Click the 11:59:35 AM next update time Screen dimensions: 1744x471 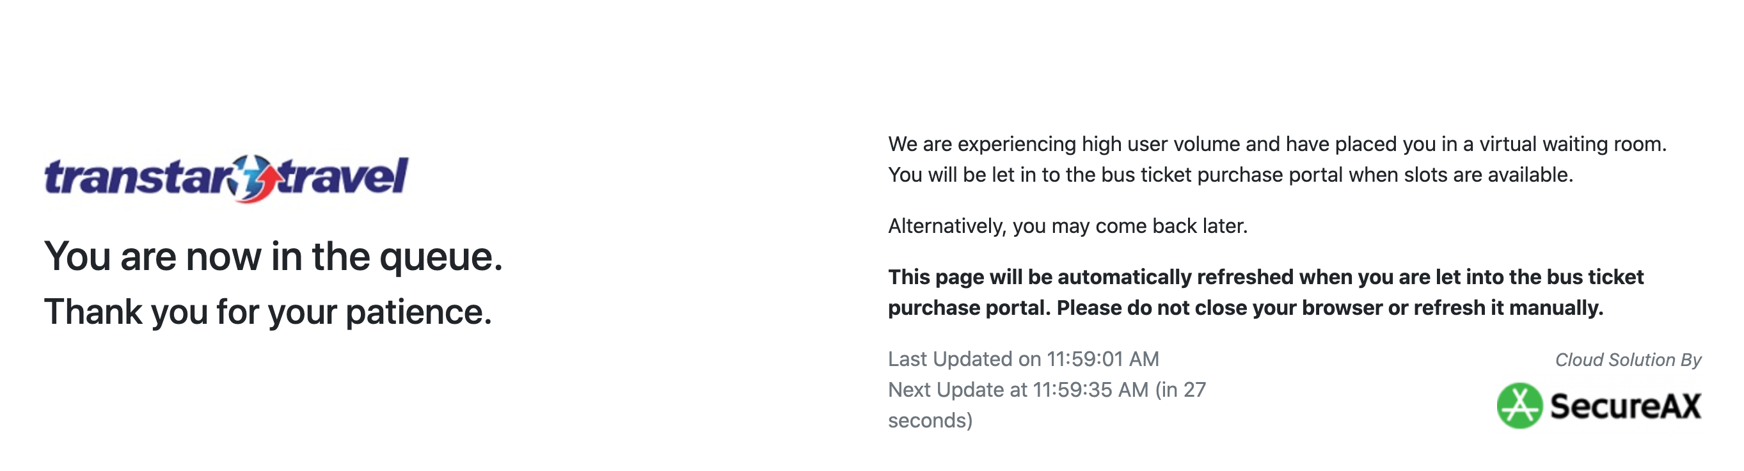[1090, 390]
